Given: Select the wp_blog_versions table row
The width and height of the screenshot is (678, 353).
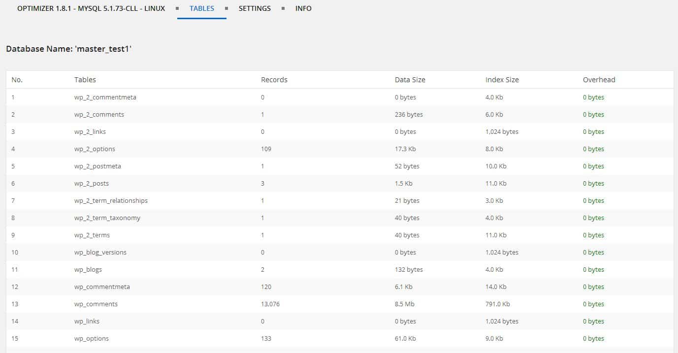Looking at the screenshot, I should click(x=100, y=252).
